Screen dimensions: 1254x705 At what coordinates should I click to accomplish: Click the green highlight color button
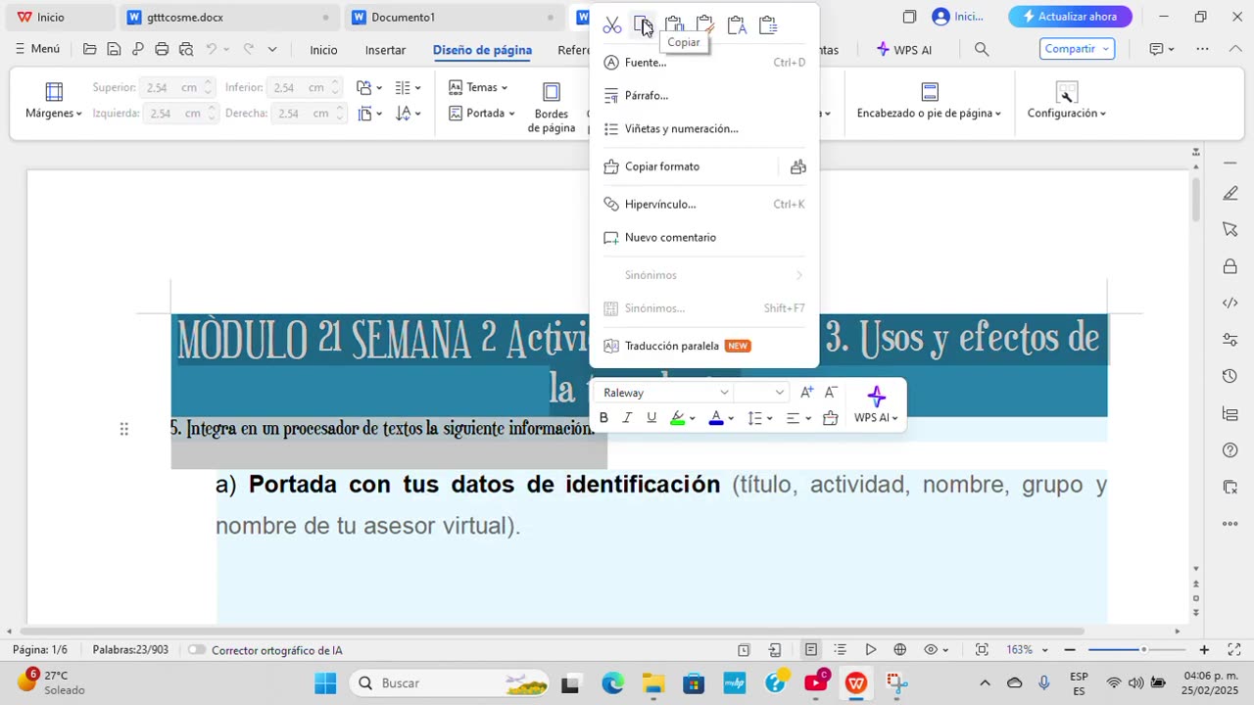coord(677,418)
